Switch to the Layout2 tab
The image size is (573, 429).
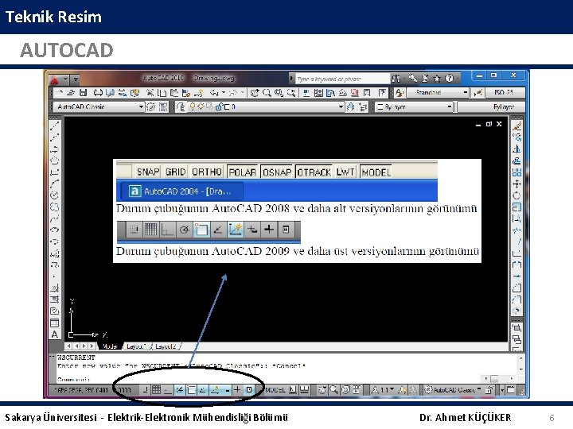(166, 346)
